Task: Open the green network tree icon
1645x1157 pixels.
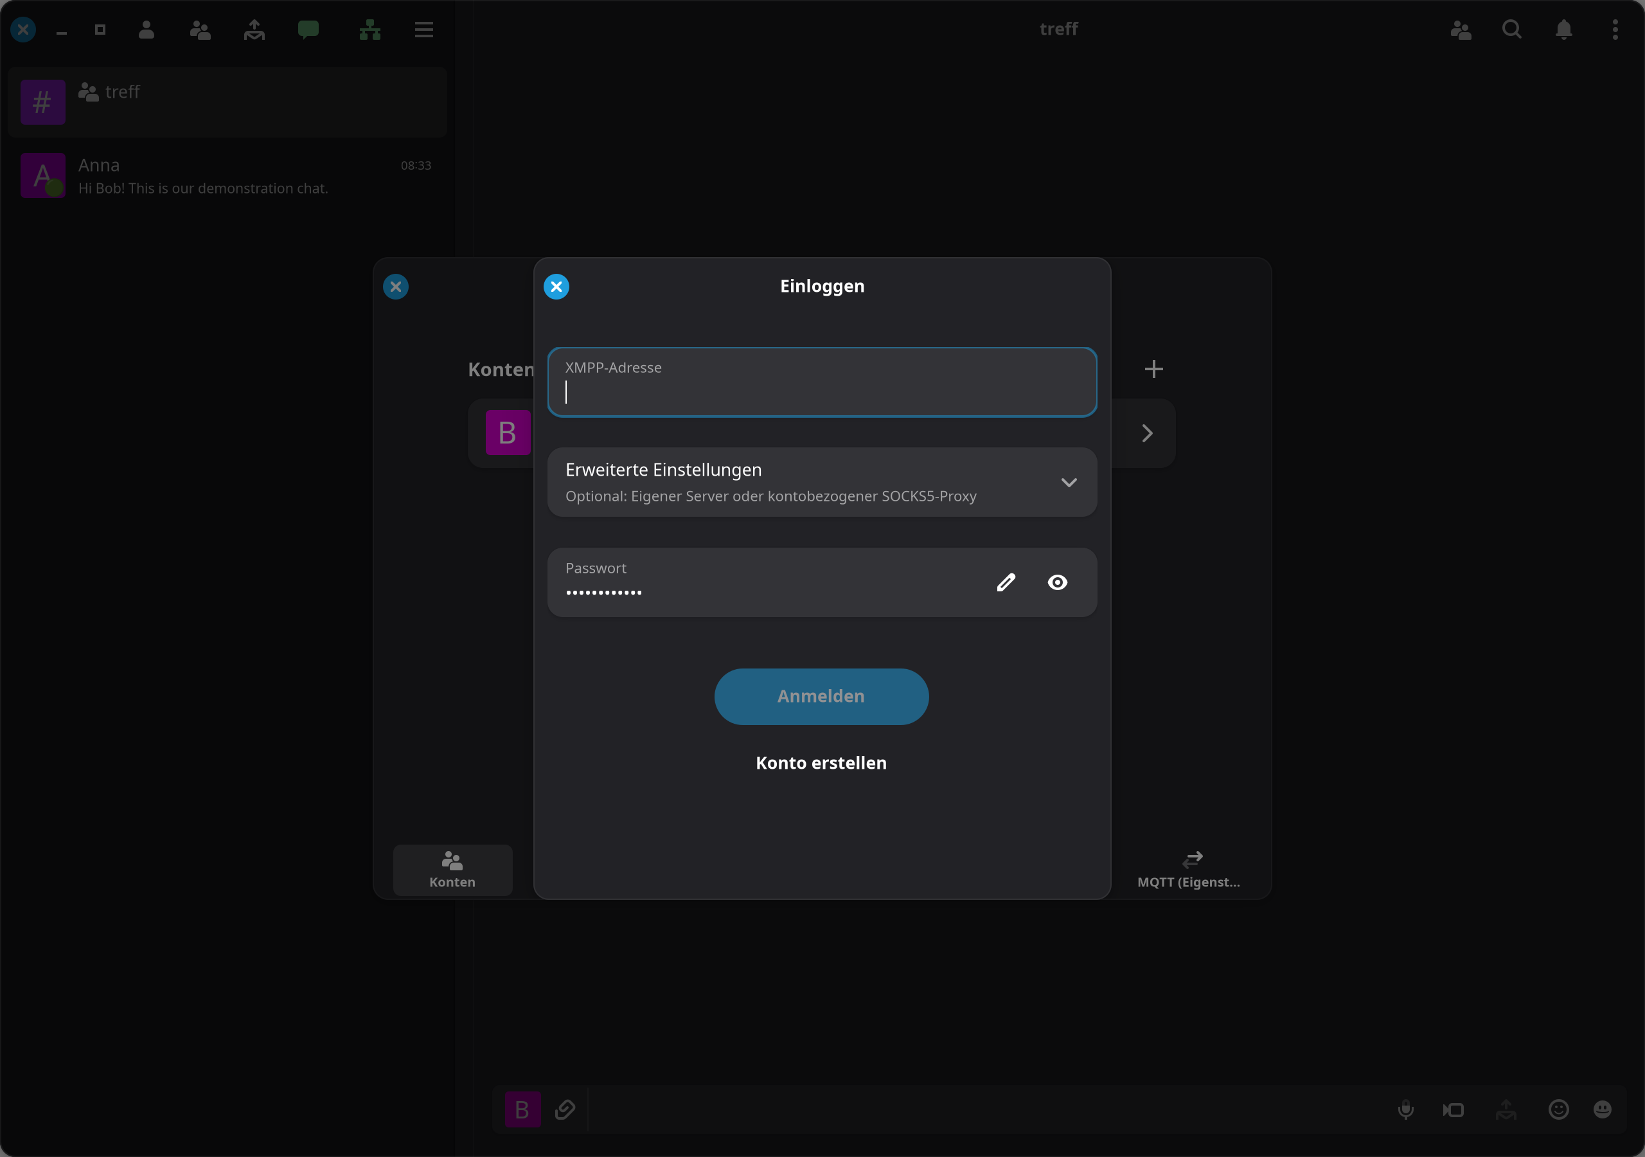Action: 369,30
